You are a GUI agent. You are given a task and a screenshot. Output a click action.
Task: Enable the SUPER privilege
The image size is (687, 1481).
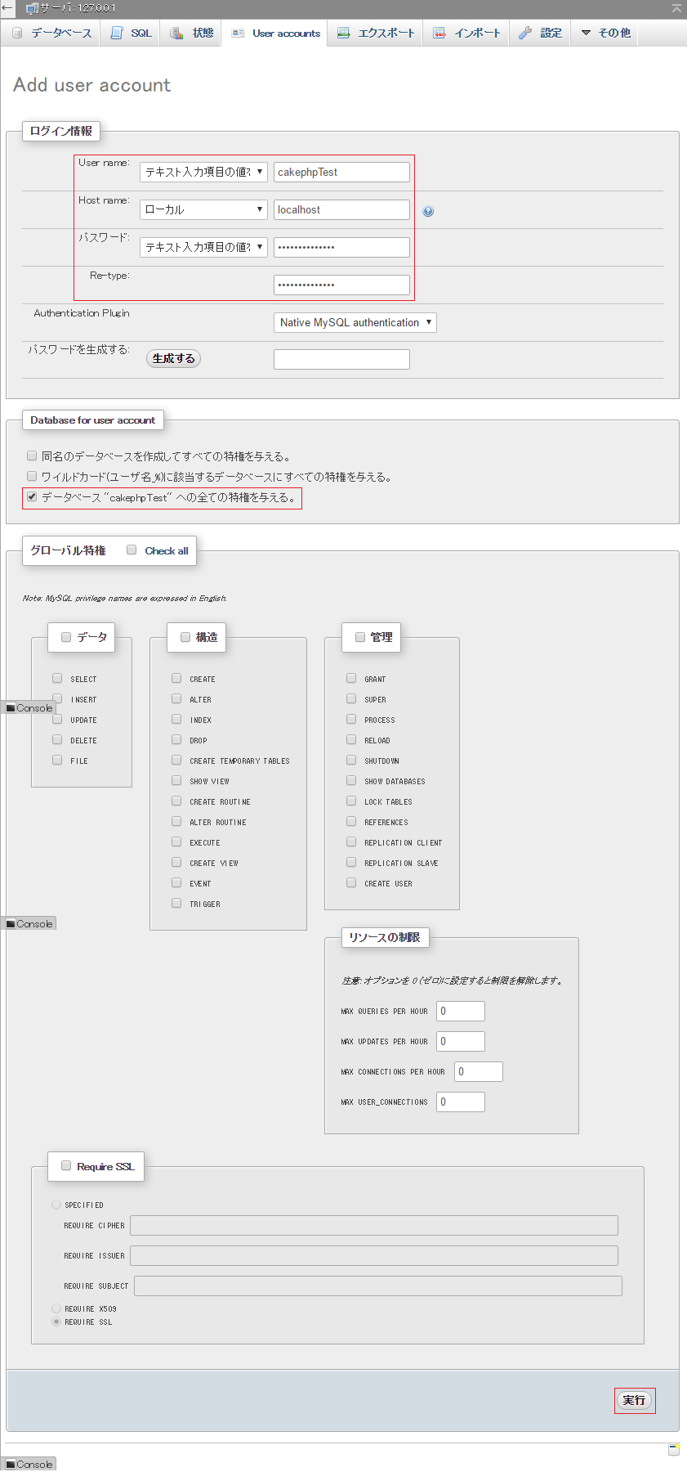[351, 698]
